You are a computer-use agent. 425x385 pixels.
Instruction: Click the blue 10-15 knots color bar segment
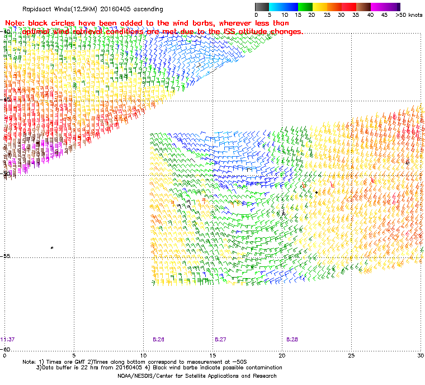pos(291,7)
